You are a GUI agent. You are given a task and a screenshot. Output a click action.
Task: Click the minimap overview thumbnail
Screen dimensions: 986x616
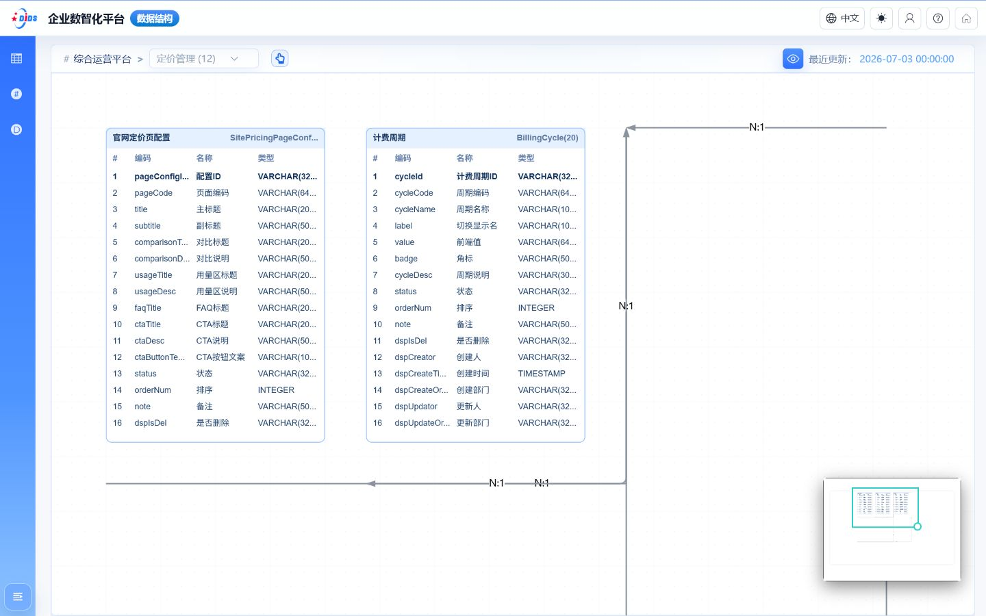pos(892,529)
